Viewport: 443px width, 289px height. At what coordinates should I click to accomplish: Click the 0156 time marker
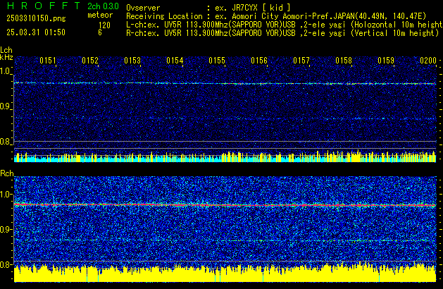(x=259, y=61)
